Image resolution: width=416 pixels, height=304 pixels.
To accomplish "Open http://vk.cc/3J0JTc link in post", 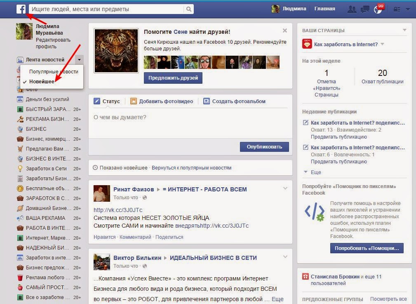I will (x=118, y=210).
